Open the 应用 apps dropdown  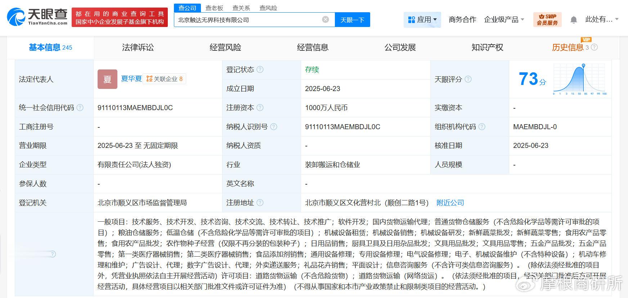coord(422,19)
